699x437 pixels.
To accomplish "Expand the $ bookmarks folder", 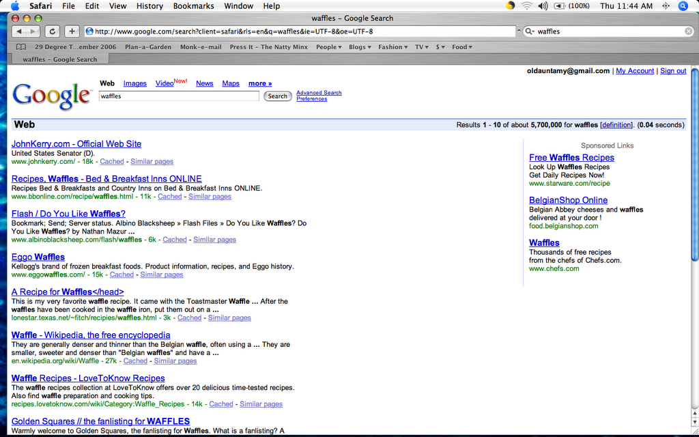I will click(440, 47).
